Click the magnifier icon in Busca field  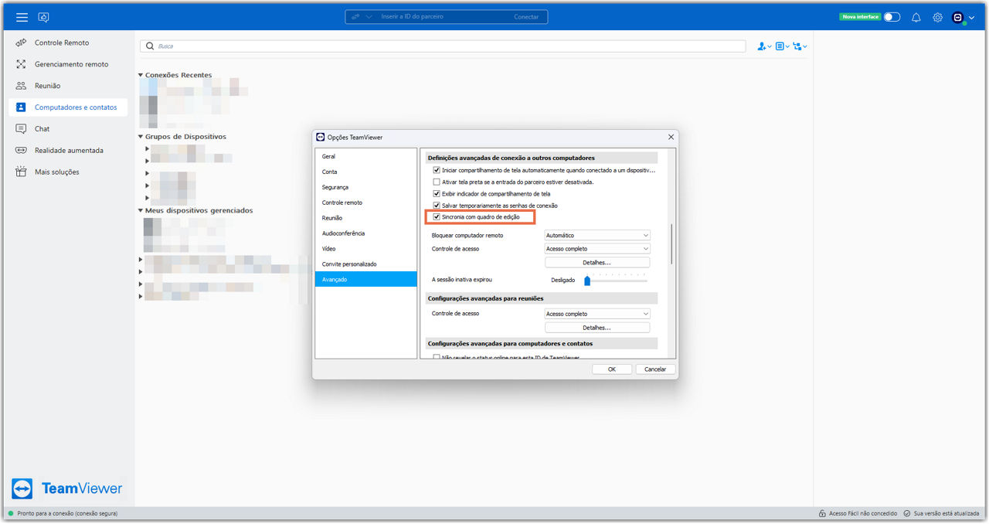point(149,46)
